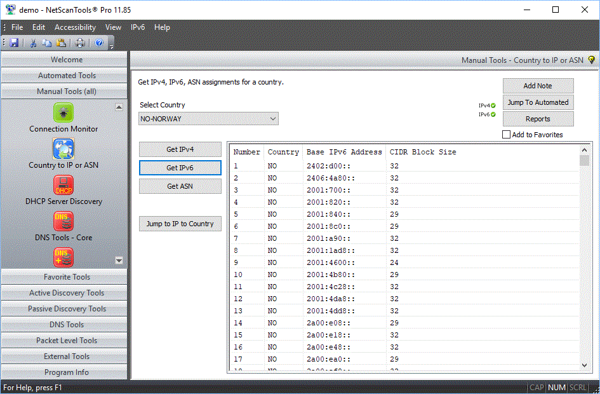
Task: Open the Program Info section
Action: (x=64, y=372)
